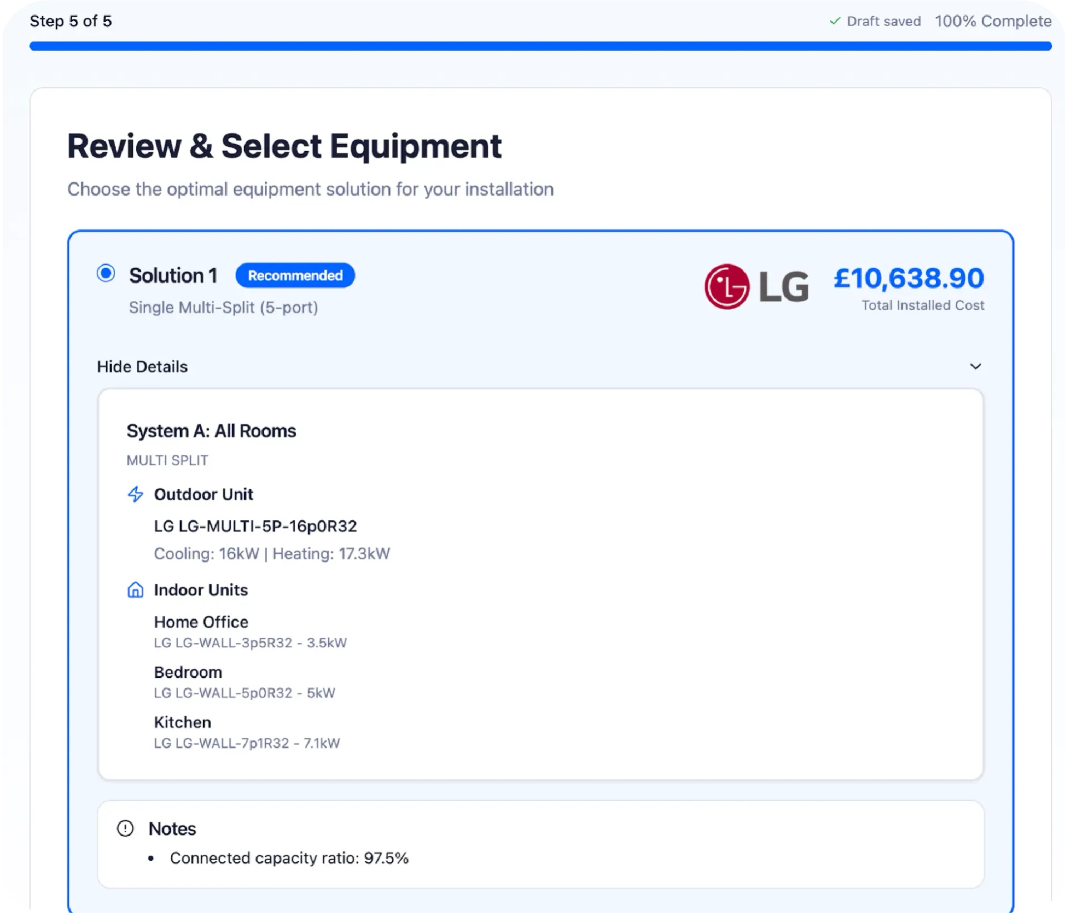Click the Kitchen indoor unit entry

(182, 722)
